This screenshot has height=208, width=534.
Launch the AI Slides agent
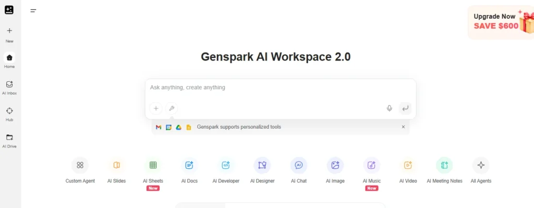pos(116,165)
